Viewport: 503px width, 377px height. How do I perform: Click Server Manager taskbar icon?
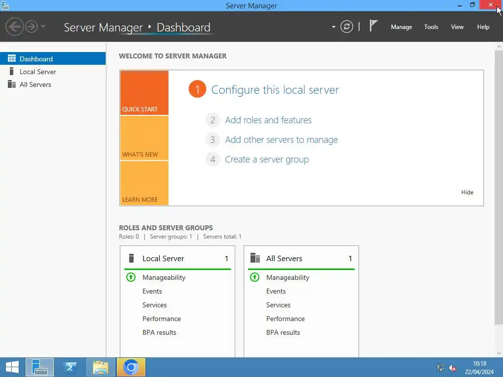[40, 367]
